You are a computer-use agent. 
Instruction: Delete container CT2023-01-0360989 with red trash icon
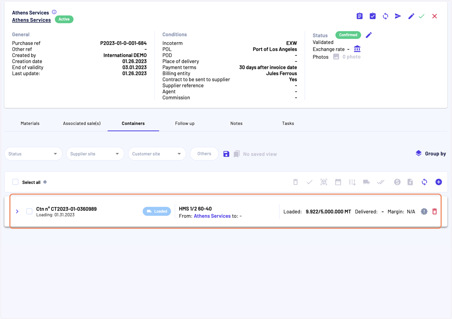coord(435,211)
